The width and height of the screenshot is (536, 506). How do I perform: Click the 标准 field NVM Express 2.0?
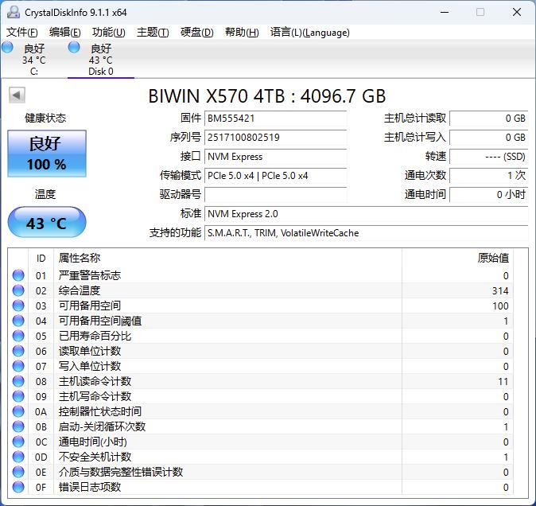point(367,214)
